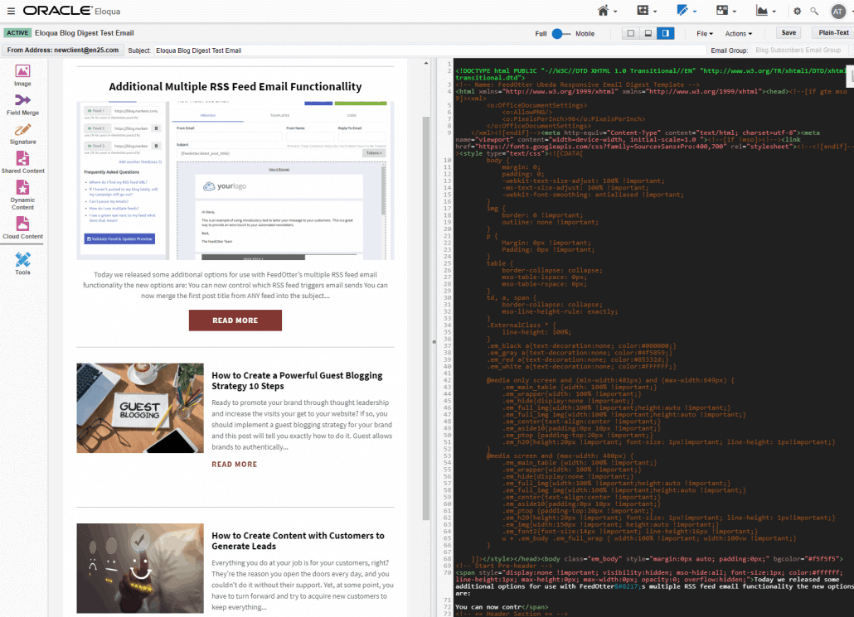Image resolution: width=854 pixels, height=617 pixels.
Task: Open the settings gear icon
Action: pyautogui.click(x=798, y=11)
